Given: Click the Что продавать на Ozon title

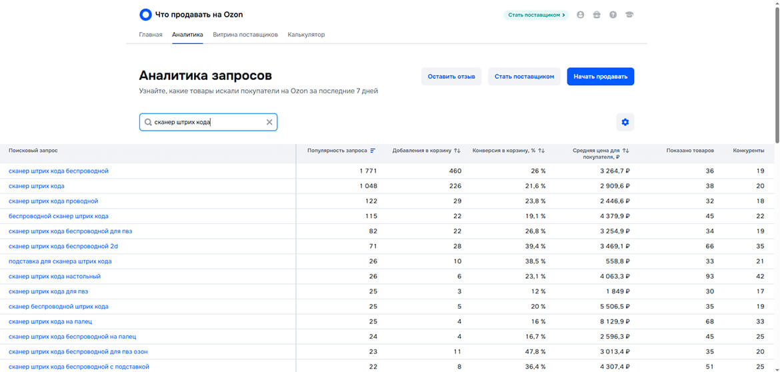Looking at the screenshot, I should (x=199, y=15).
